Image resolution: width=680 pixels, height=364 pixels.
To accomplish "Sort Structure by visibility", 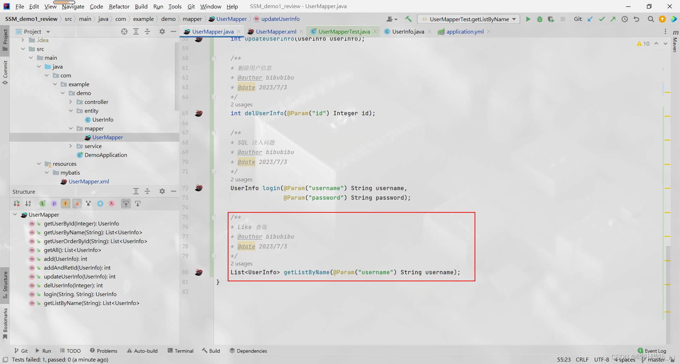I will pos(17,203).
